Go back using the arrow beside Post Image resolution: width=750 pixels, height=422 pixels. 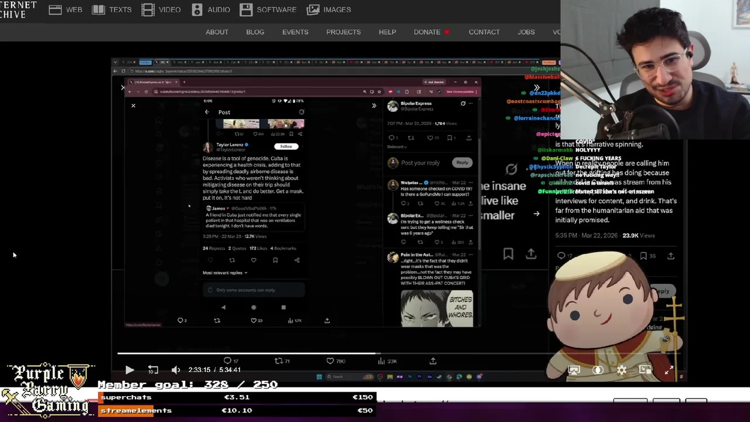(207, 112)
